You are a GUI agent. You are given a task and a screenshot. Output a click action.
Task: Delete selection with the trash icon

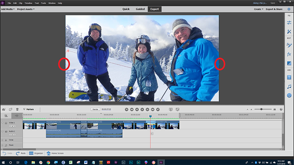click(x=17, y=109)
